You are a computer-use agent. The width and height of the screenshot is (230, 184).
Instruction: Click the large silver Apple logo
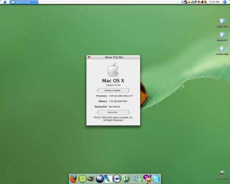(x=113, y=70)
